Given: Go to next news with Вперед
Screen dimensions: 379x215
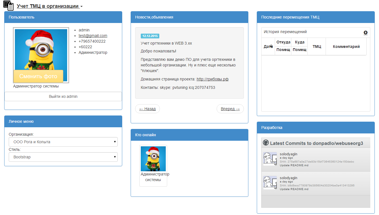Looking at the screenshot, I should 230,109.
